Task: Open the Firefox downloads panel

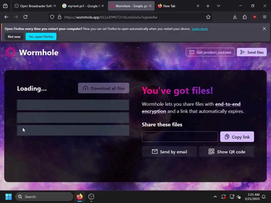Action: point(235,17)
